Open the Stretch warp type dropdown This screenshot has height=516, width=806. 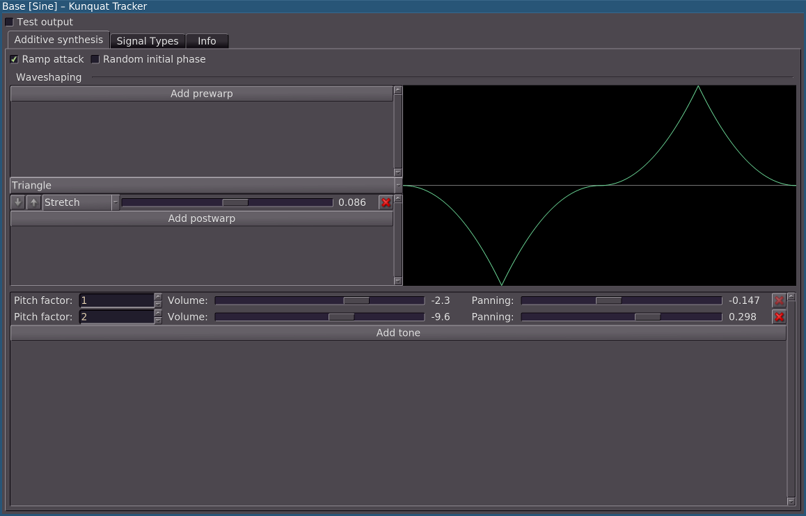(x=81, y=202)
